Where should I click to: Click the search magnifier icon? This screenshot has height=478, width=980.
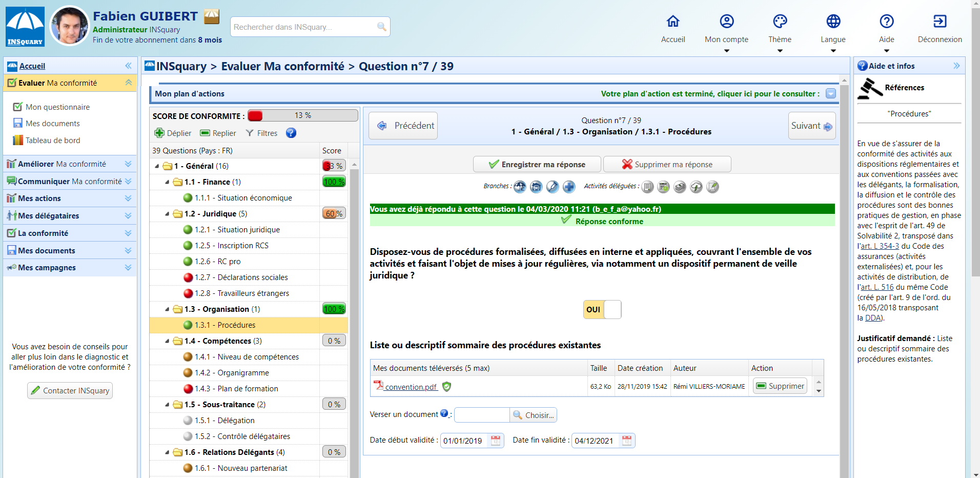[381, 27]
